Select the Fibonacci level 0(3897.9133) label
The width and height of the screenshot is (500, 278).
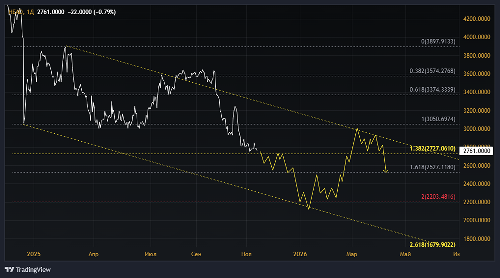click(x=438, y=42)
